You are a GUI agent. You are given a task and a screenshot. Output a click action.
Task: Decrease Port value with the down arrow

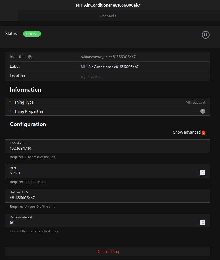click(203, 174)
